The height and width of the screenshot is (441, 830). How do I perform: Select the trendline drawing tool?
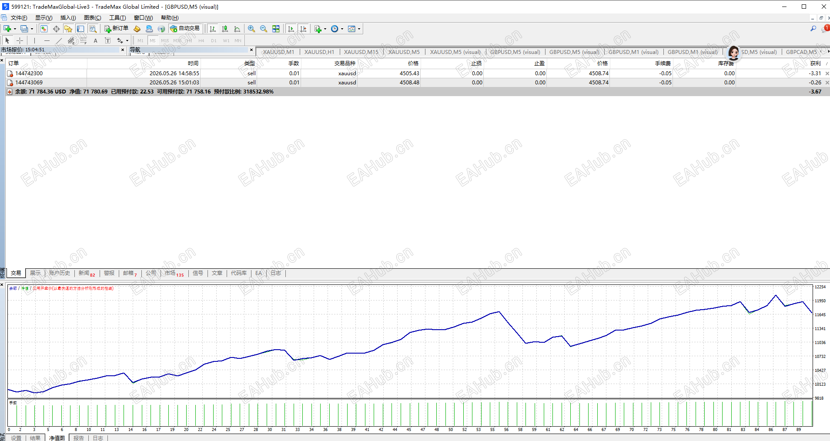pos(59,40)
